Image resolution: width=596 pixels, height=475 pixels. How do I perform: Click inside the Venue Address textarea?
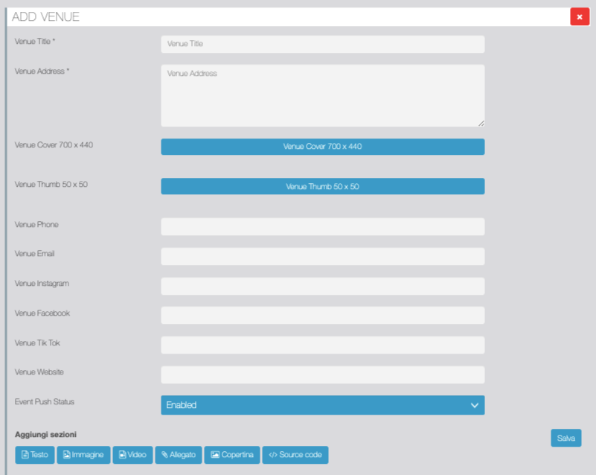(322, 95)
